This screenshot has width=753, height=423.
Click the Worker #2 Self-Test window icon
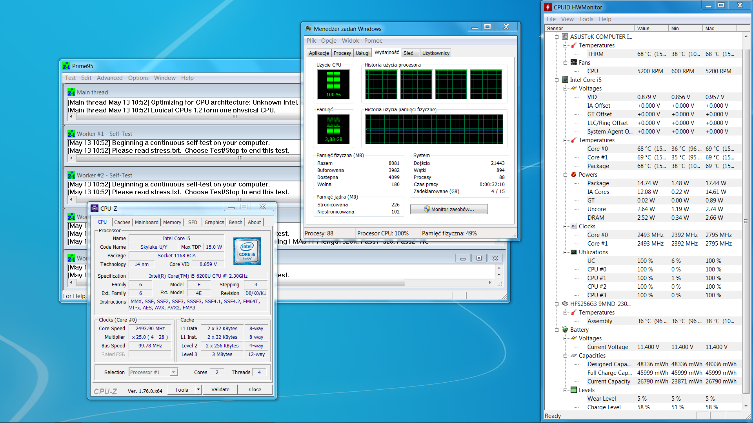(x=71, y=175)
